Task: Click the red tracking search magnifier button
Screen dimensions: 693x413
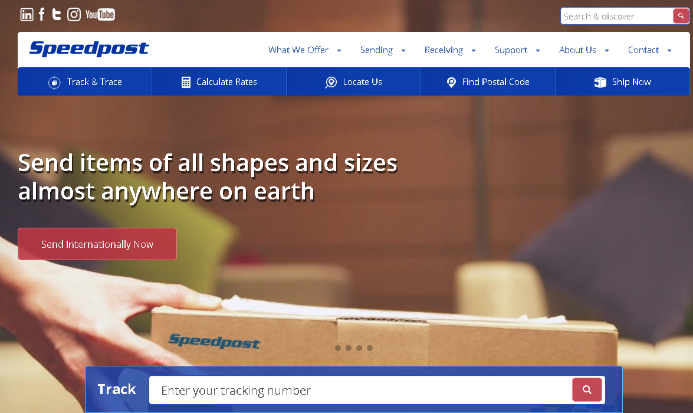Action: click(587, 389)
